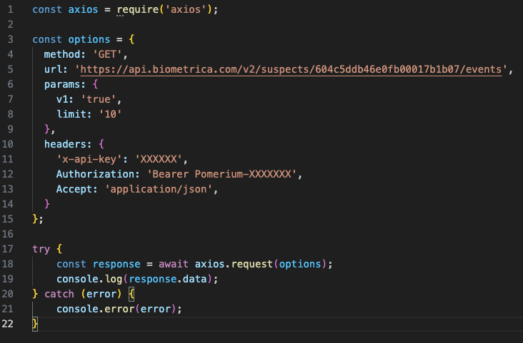The image size is (523, 343).
Task: Click the 'application/json' Accept value
Action: [x=159, y=189]
